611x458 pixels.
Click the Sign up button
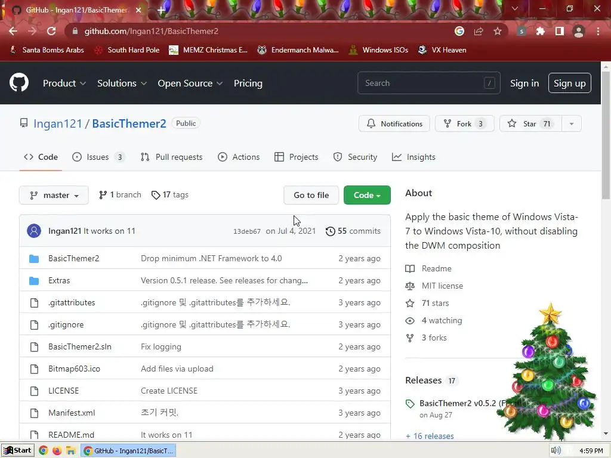pos(570,83)
